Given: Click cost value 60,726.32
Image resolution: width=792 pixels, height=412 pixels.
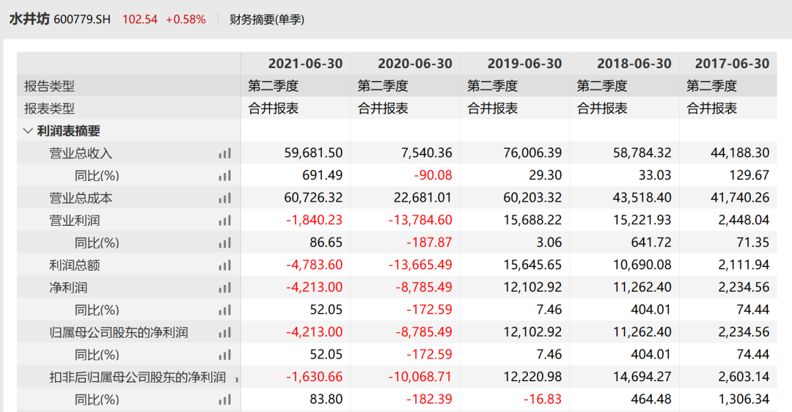Looking at the screenshot, I should point(313,197).
